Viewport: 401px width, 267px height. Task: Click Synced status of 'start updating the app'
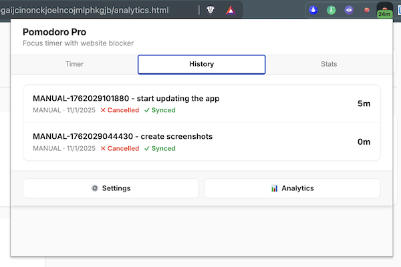coord(160,110)
